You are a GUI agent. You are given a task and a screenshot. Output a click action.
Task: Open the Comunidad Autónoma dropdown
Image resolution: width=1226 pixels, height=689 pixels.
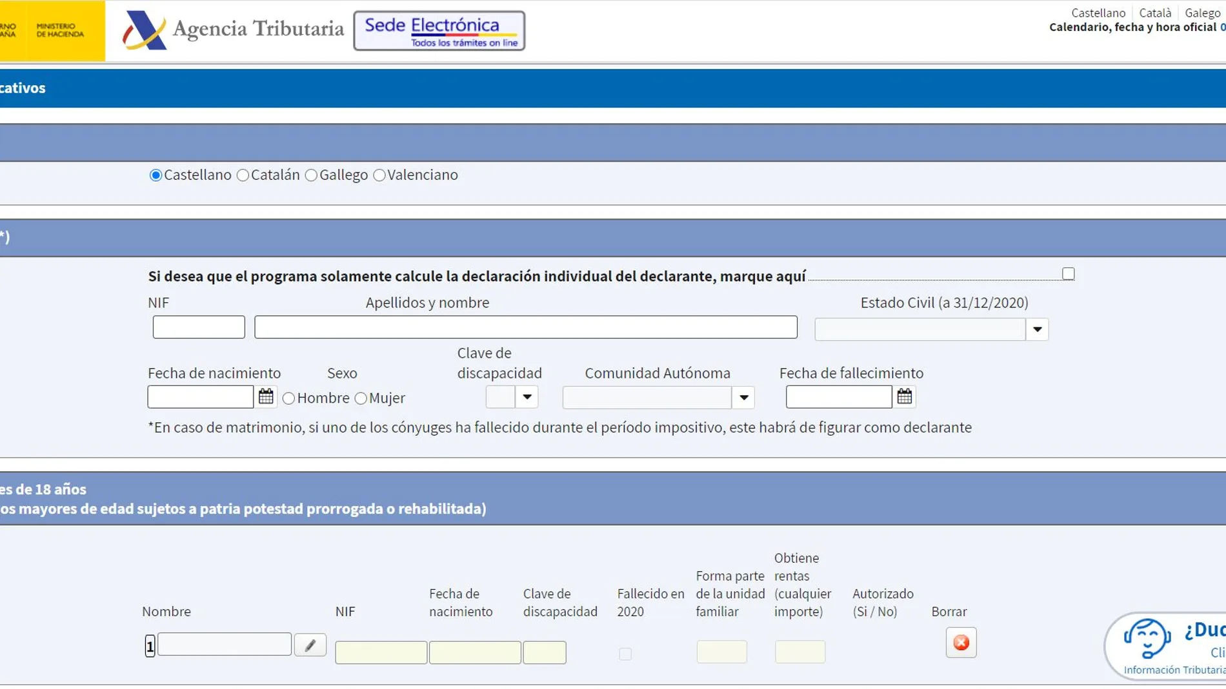(743, 398)
